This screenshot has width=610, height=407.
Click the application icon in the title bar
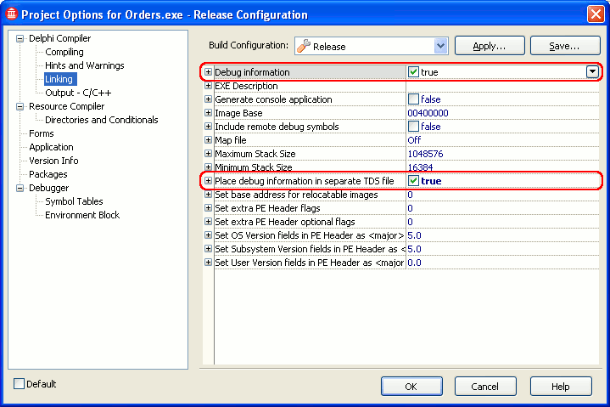(11, 14)
